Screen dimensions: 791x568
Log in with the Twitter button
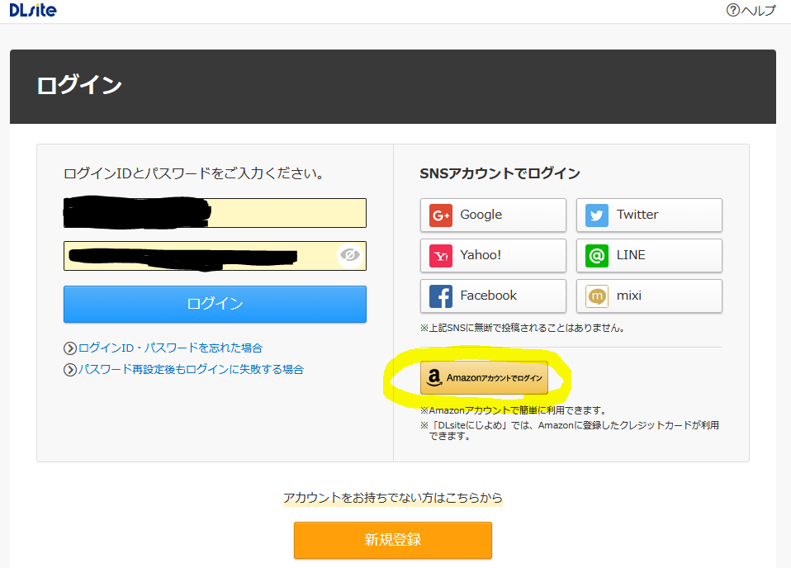click(x=649, y=215)
